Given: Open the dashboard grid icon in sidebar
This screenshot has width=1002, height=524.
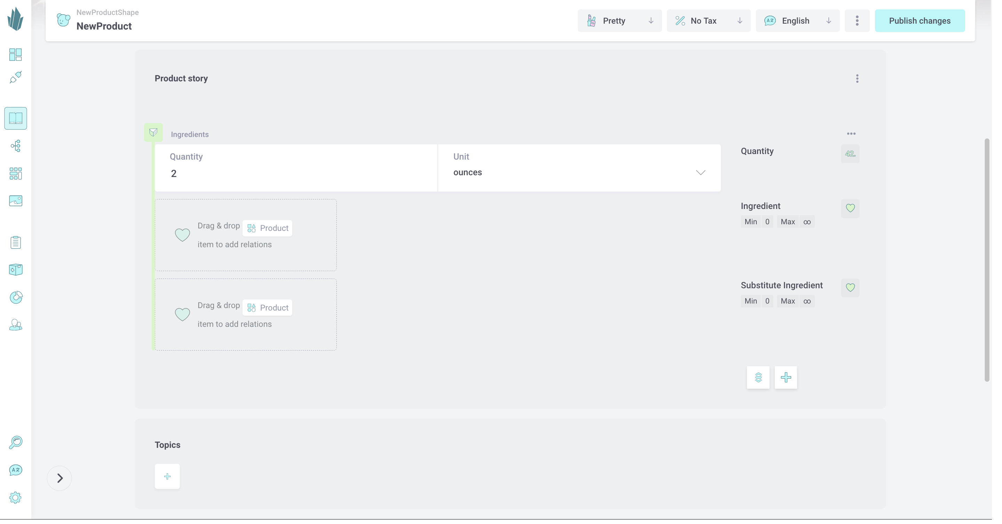Looking at the screenshot, I should [x=16, y=55].
